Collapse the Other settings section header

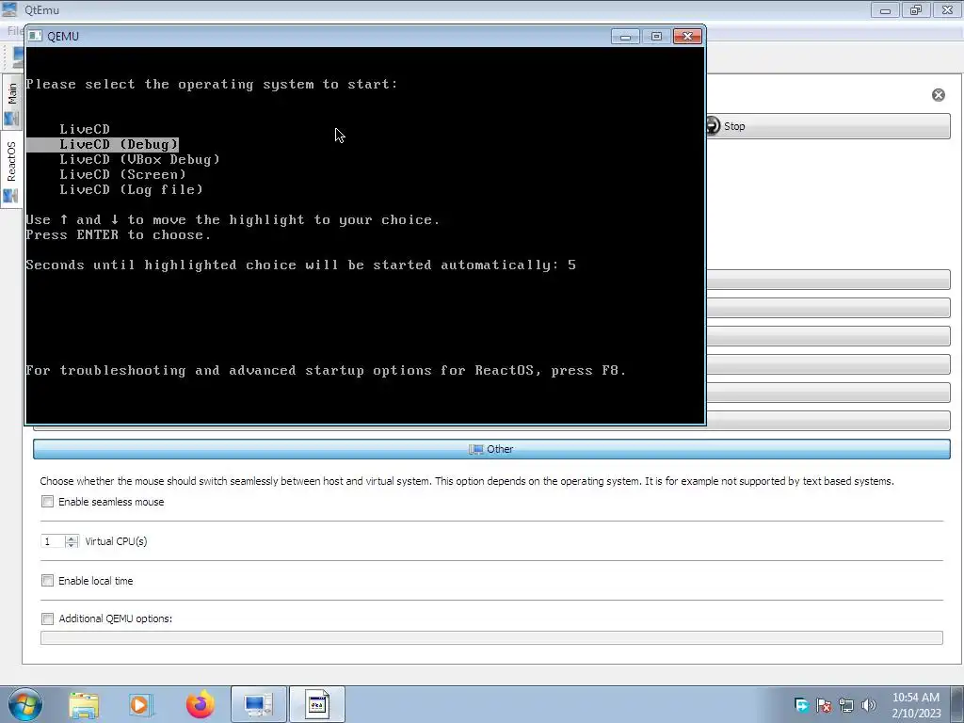(491, 449)
